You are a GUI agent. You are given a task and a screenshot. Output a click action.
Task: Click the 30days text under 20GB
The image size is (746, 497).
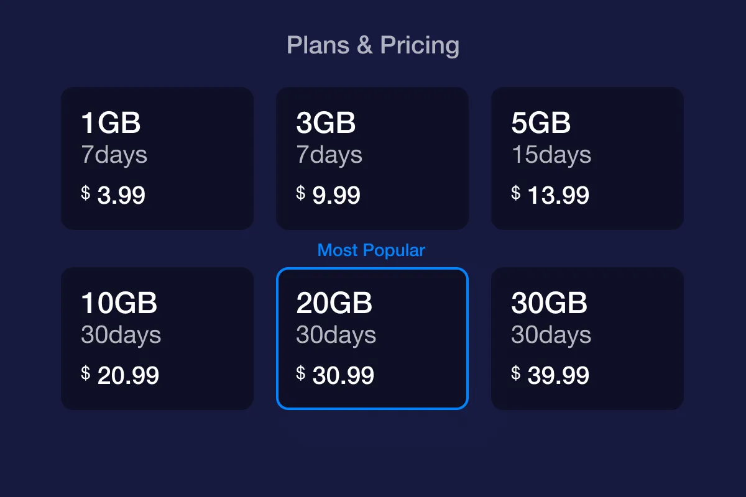point(336,335)
